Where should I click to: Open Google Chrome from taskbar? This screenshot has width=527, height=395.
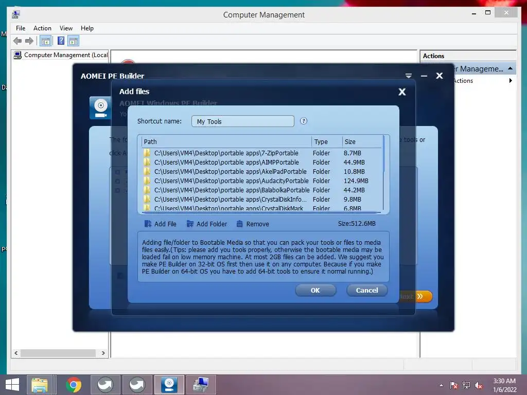[x=74, y=385]
